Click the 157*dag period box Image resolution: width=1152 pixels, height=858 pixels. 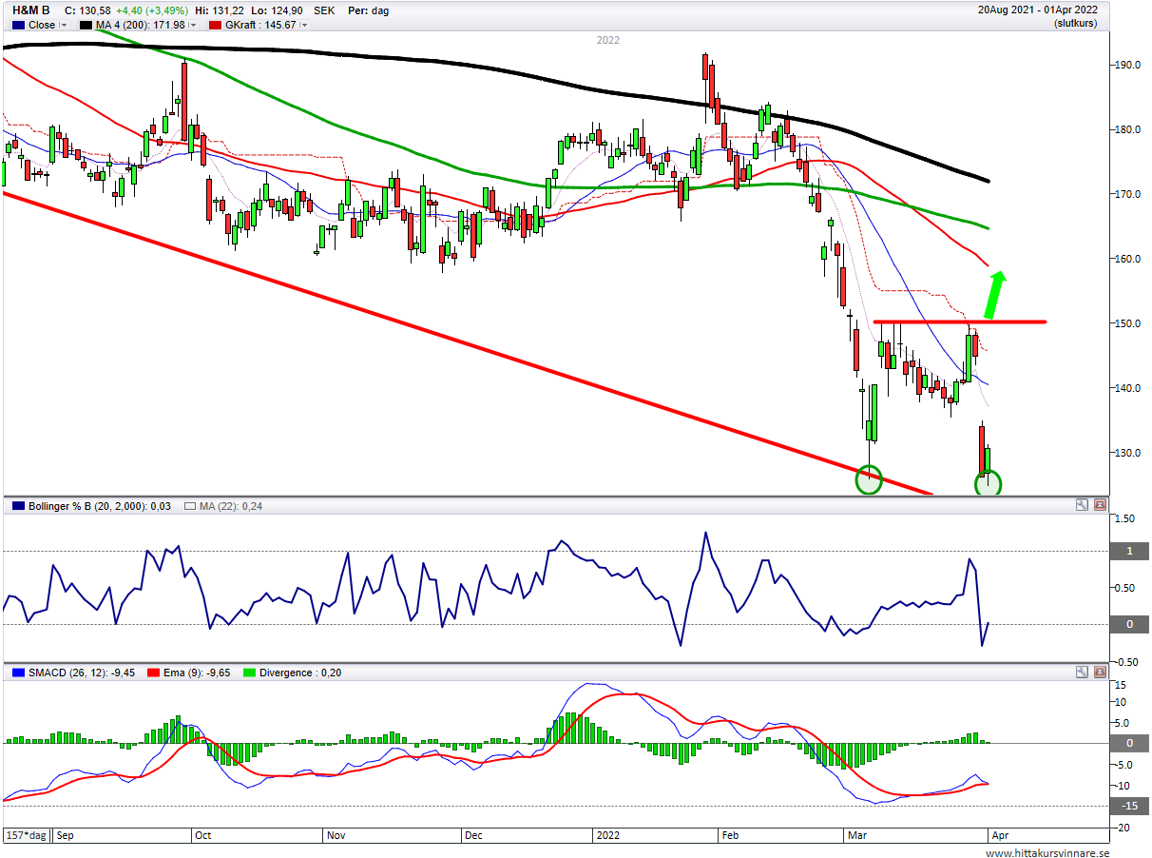[x=27, y=835]
